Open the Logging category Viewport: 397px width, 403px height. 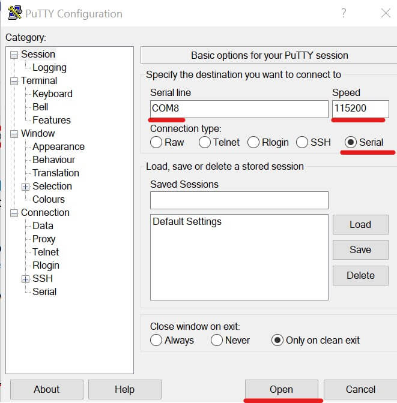coord(49,68)
